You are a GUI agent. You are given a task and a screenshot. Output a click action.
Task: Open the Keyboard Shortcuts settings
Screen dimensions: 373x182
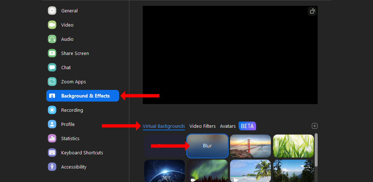[82, 153]
